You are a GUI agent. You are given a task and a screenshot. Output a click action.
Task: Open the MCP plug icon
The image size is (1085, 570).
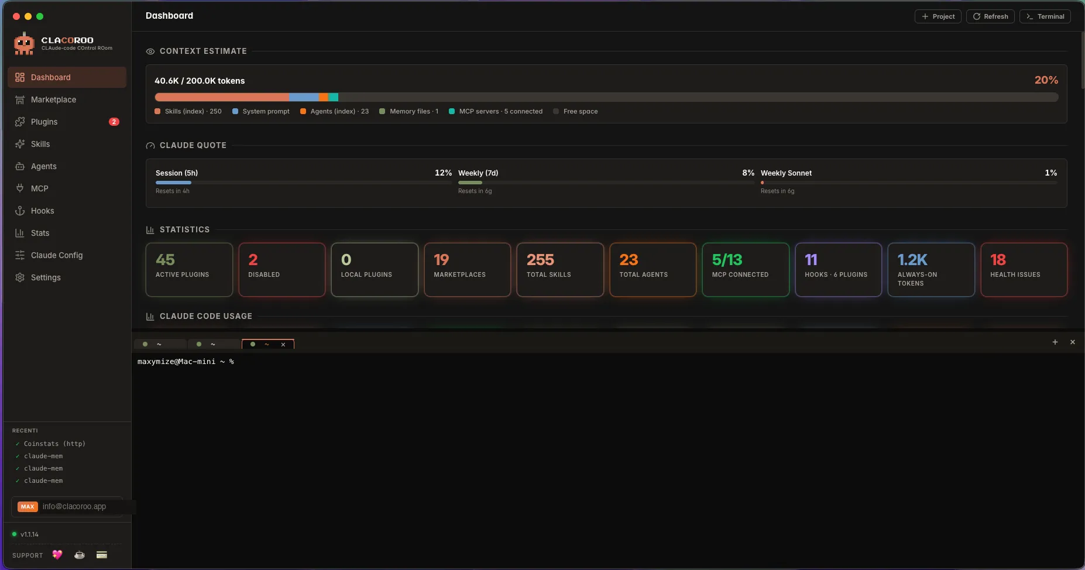click(x=20, y=188)
